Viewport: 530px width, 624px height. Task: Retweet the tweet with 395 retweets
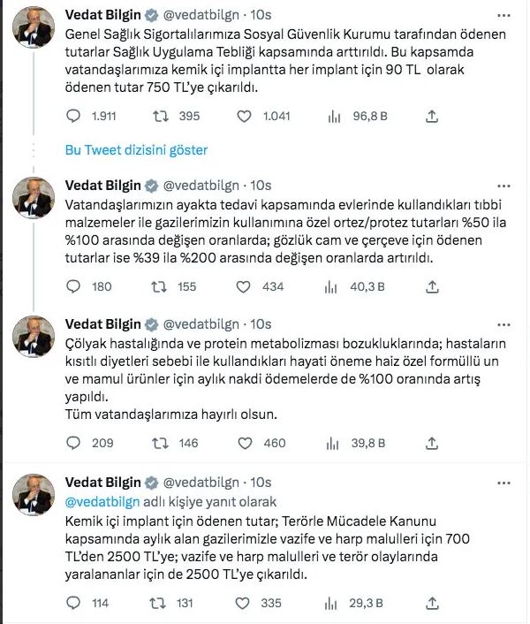(162, 116)
